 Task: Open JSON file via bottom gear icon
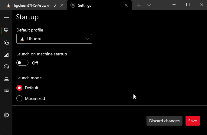[6, 115]
